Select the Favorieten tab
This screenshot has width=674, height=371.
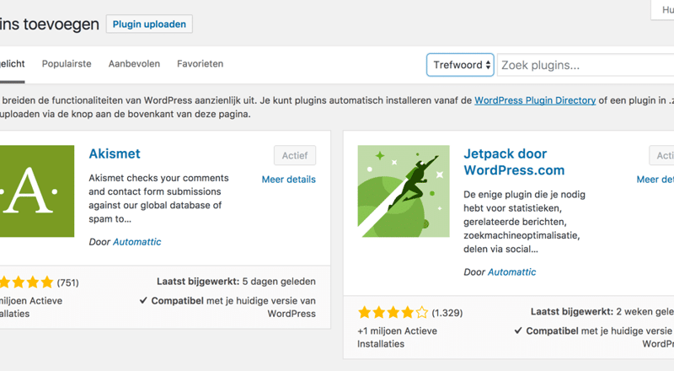point(201,64)
